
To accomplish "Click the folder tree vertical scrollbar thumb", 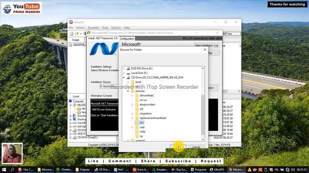I will 203,115.
